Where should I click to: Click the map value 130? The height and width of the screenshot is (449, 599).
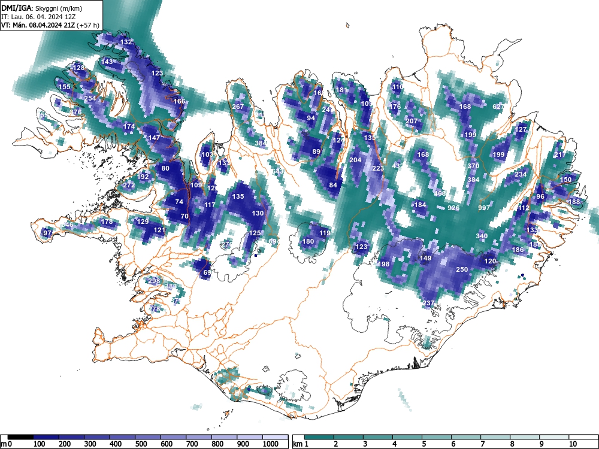tap(258, 213)
